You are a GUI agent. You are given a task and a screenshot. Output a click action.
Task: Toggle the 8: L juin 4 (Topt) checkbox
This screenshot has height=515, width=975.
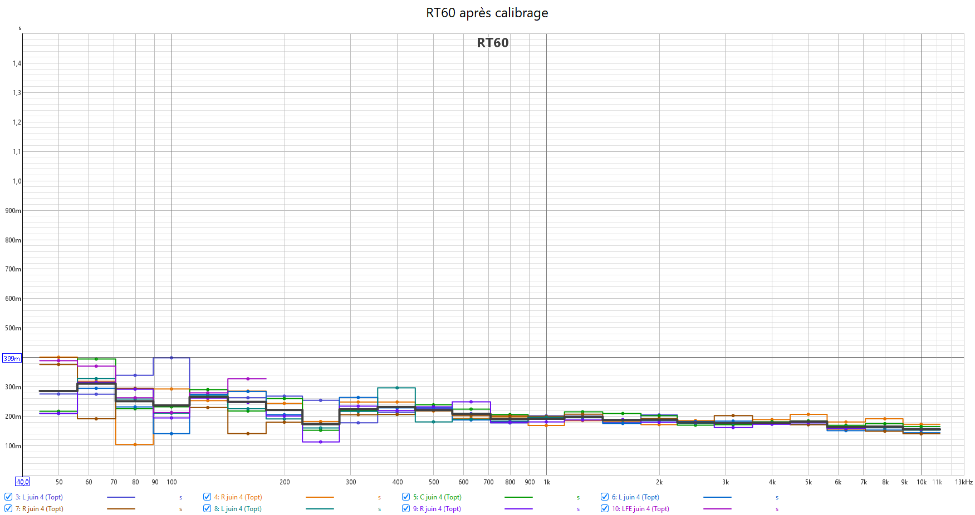[x=207, y=509]
